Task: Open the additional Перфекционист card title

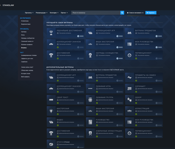Action: [143, 131]
